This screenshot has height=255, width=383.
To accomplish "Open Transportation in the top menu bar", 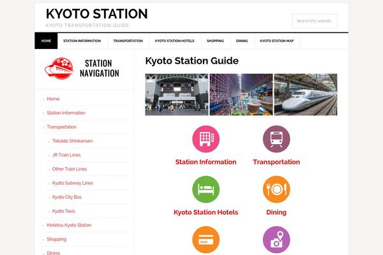I will tap(128, 41).
